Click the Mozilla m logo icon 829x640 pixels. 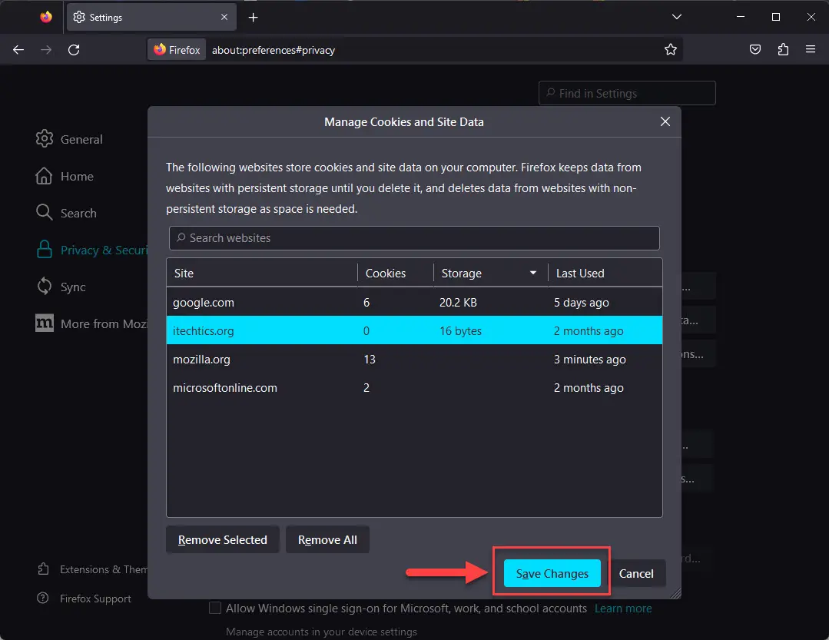coord(45,323)
